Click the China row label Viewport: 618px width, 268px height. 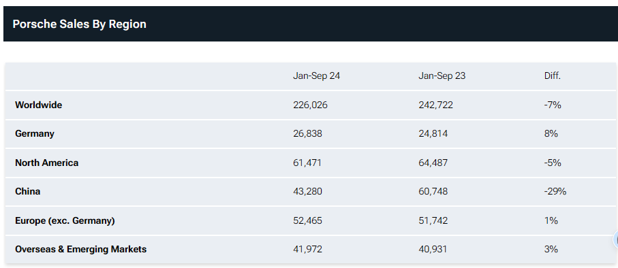(27, 192)
